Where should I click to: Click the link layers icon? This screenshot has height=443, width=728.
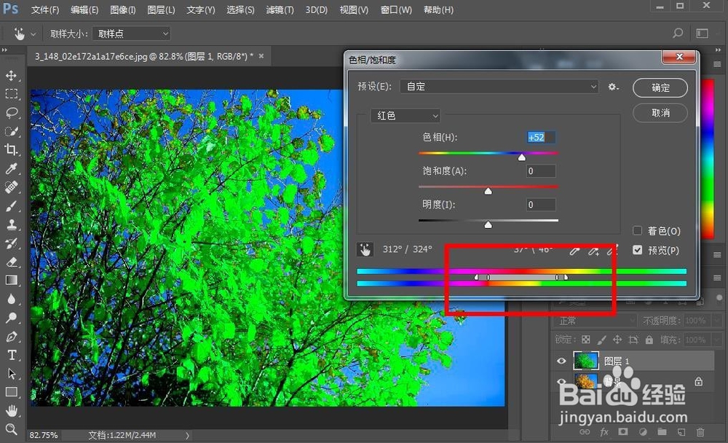(x=585, y=432)
